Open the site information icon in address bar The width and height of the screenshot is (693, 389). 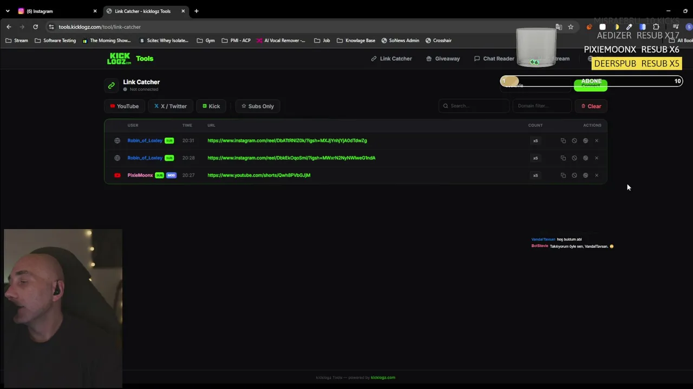click(x=51, y=26)
